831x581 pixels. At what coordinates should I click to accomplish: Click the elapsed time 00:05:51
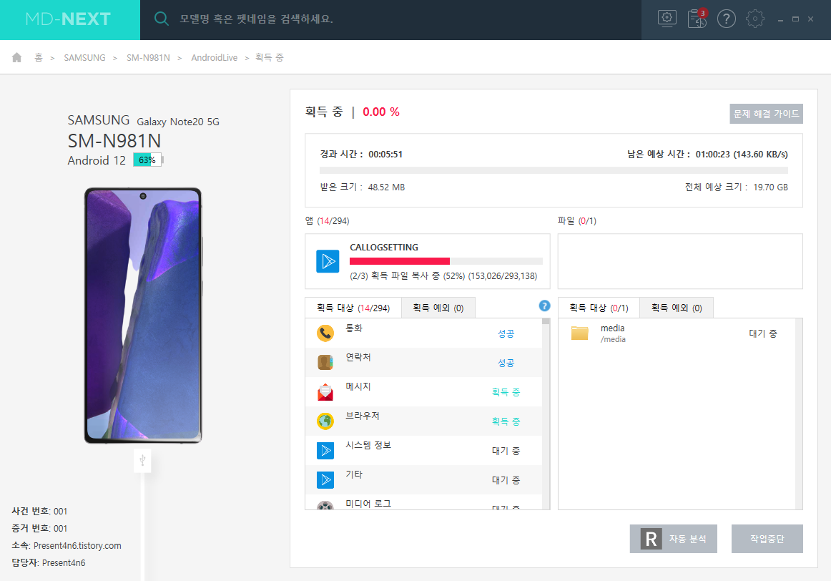point(385,155)
